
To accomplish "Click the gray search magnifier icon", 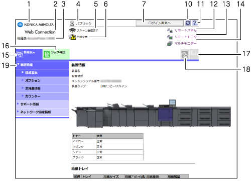I will [x=185, y=55].
